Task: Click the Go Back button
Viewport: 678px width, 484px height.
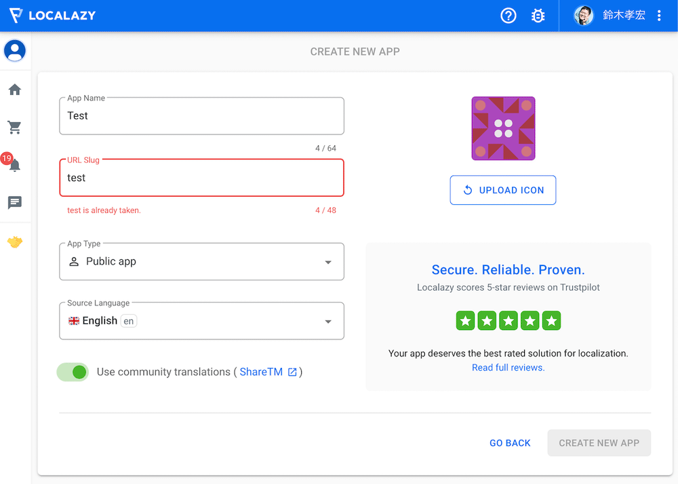Action: (510, 443)
